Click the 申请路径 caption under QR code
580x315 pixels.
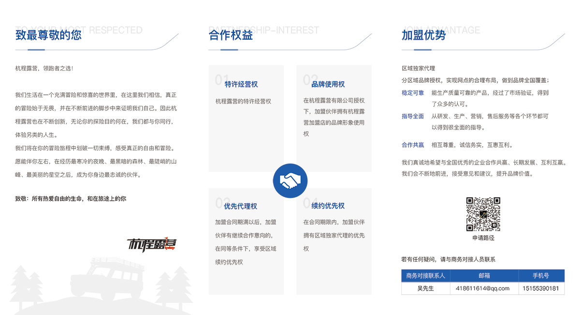483,238
